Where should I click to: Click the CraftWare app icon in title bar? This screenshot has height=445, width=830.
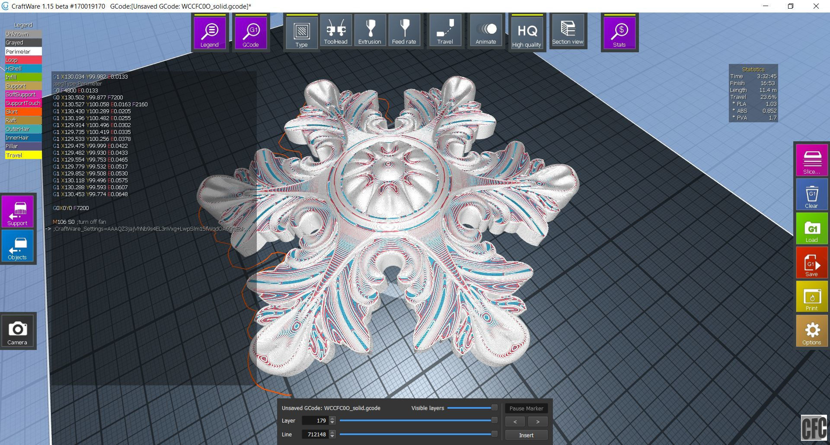tap(5, 6)
